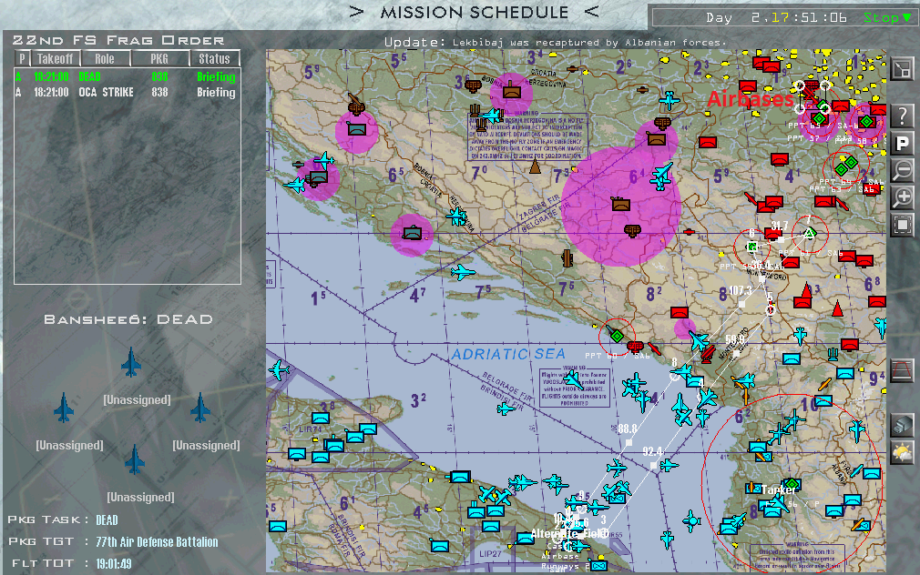
Task: Open help with the question mark icon
Action: tap(902, 115)
